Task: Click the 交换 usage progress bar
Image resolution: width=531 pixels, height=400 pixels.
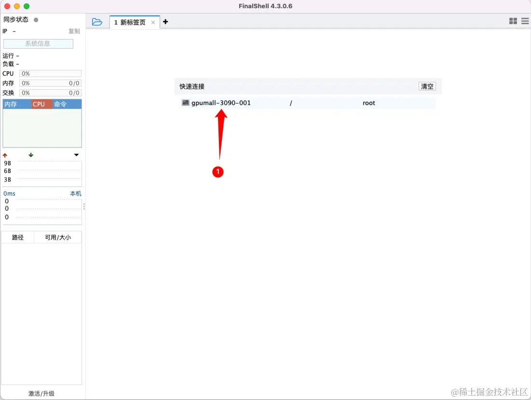Action: [50, 93]
